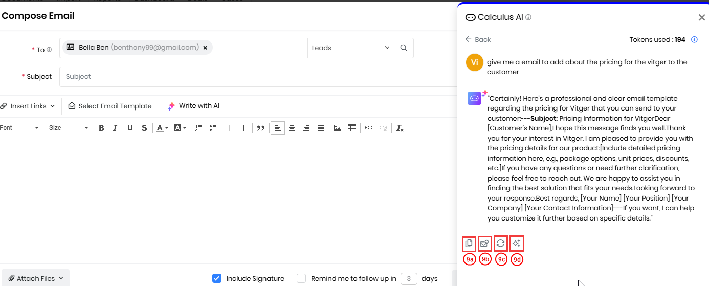Click Select Email Template
Screen dimensions: 709x286
[110, 106]
